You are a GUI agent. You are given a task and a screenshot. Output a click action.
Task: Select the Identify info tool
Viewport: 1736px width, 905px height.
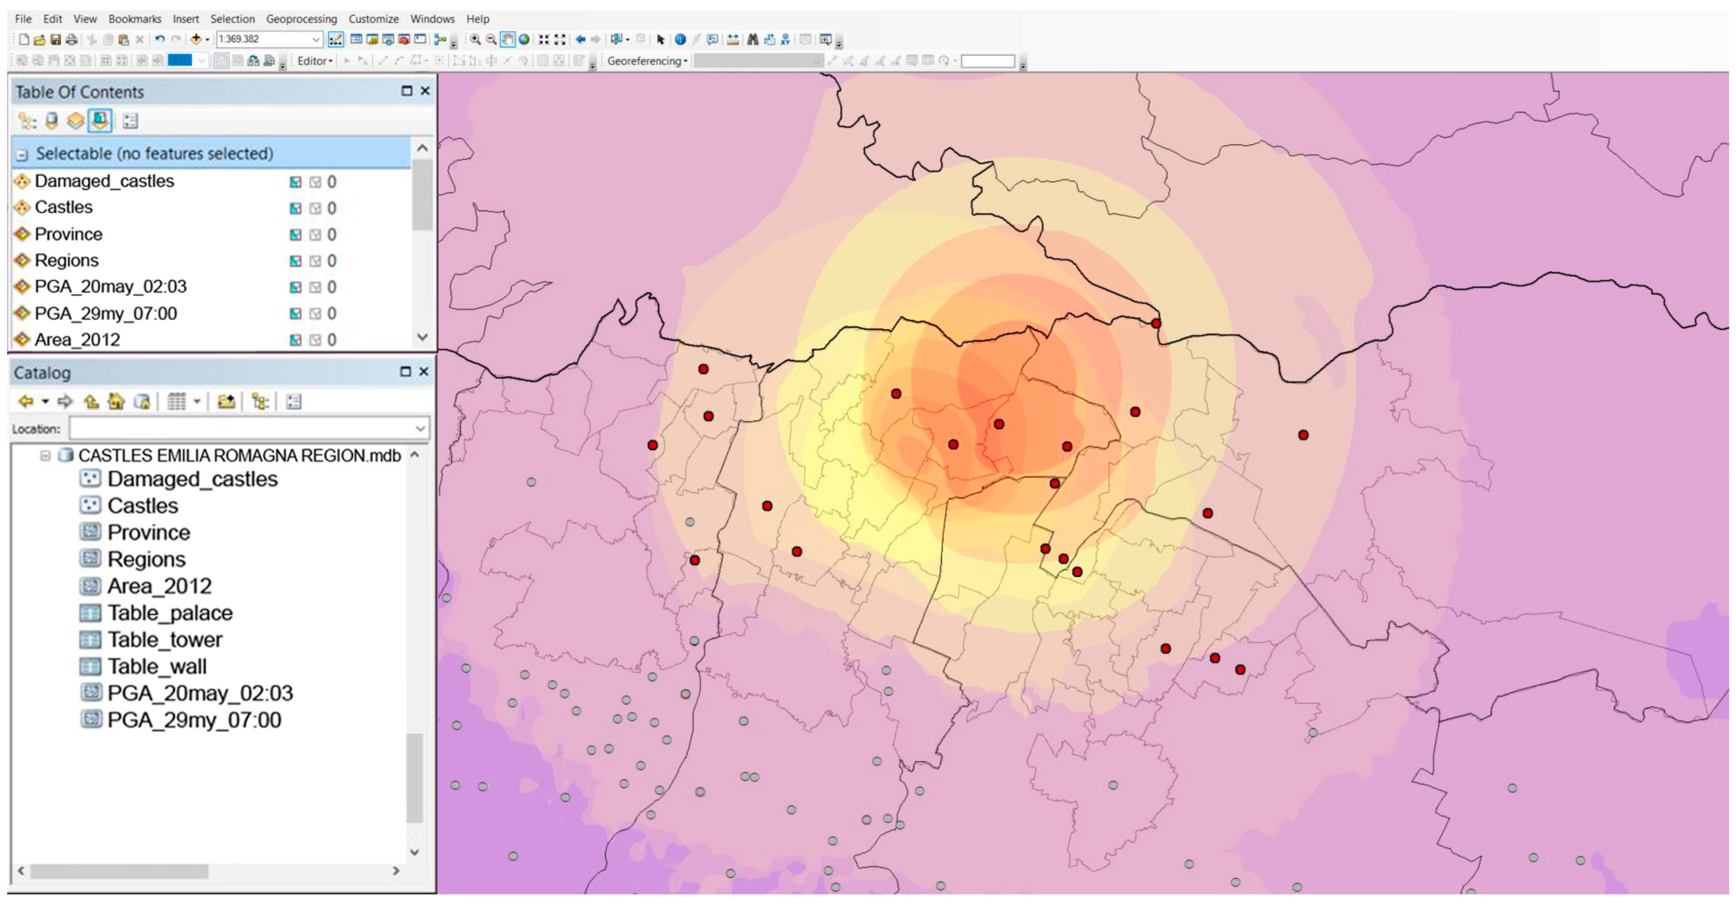[680, 39]
